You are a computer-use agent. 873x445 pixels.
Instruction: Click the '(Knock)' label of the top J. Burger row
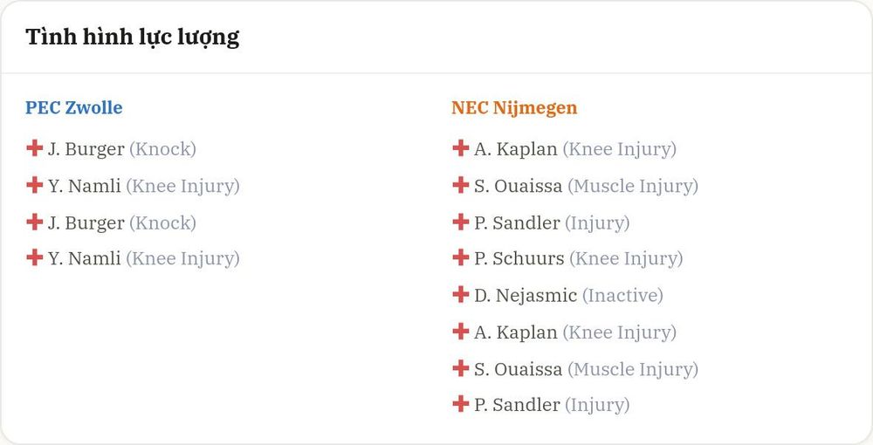tap(162, 149)
